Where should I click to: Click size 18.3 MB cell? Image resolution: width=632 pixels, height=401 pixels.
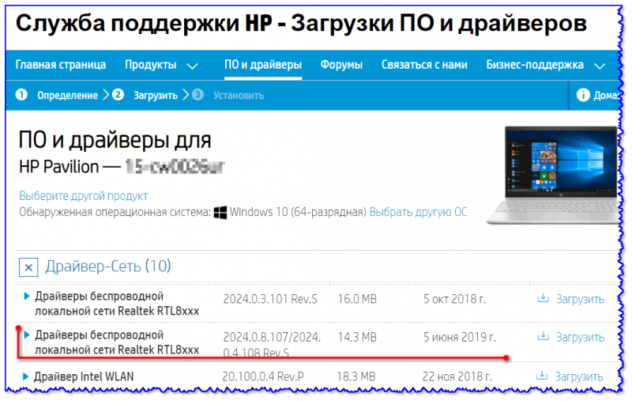click(356, 376)
